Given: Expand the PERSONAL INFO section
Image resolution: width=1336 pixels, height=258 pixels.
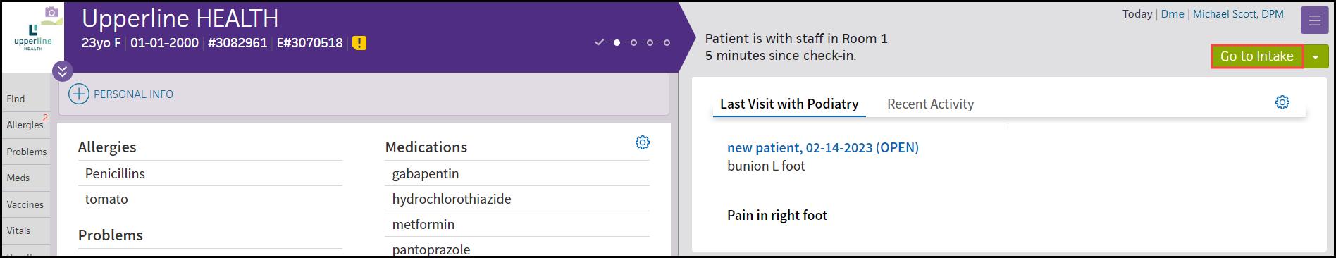Looking at the screenshot, I should click(133, 94).
